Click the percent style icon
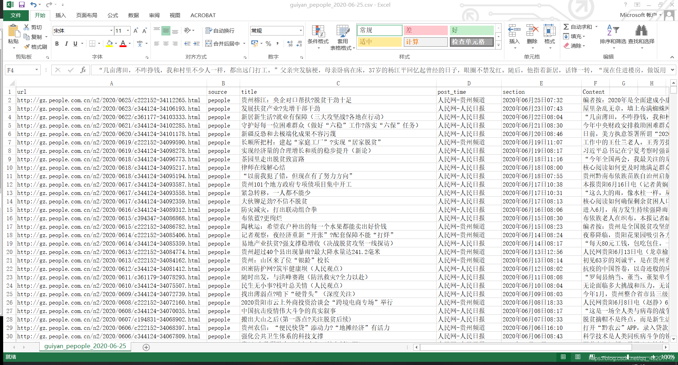 tap(269, 44)
